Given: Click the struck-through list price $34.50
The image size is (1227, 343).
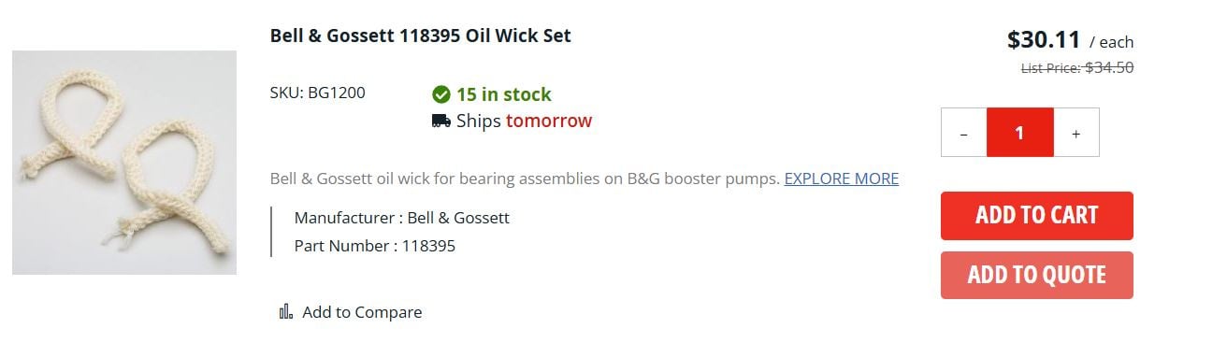Looking at the screenshot, I should pos(1109,67).
